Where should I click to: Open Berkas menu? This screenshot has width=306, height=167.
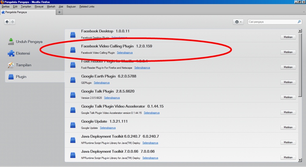coord(6,6)
